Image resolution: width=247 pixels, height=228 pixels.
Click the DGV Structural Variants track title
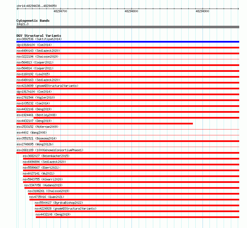coord(39,36)
